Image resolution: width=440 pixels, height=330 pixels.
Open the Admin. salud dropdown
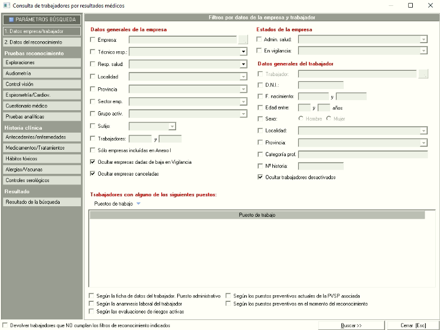tap(423, 39)
